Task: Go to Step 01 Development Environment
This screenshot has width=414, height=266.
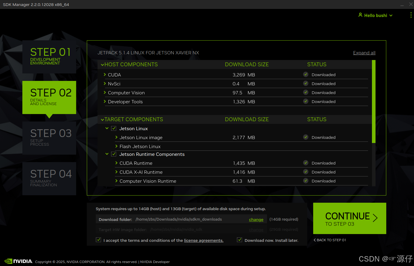Action: point(49,57)
